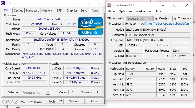Click the Platform field LGA 1155 (Socket H2)

[157, 35]
